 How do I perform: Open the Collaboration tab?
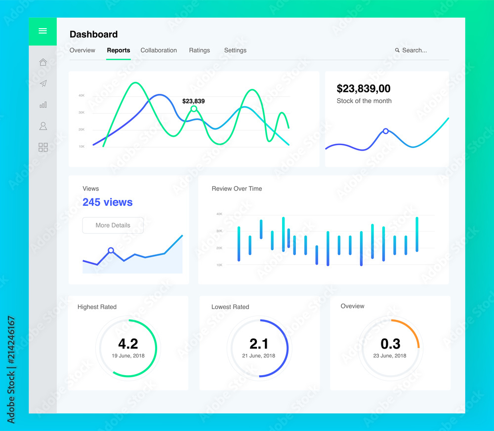pyautogui.click(x=159, y=50)
